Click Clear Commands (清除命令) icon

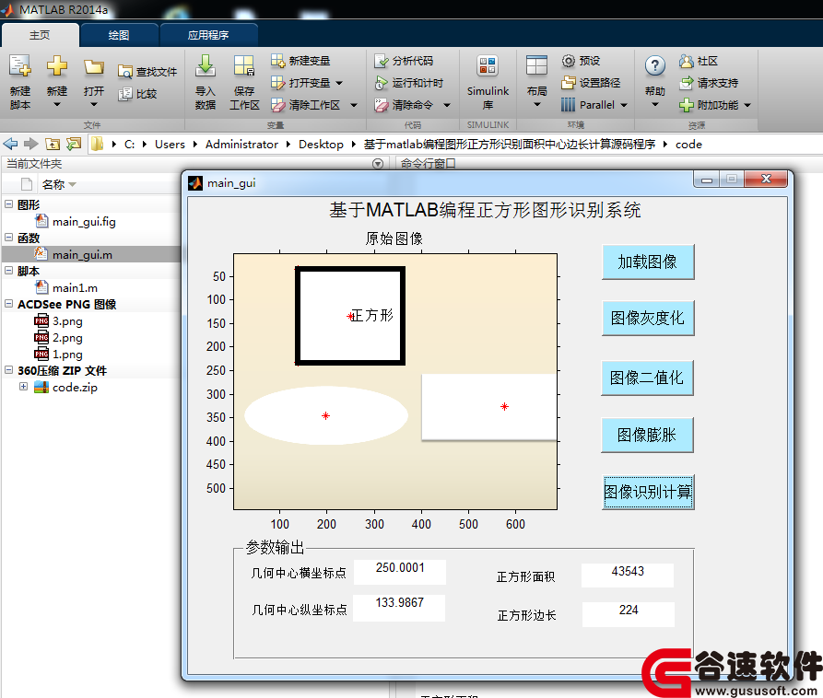pos(381,105)
